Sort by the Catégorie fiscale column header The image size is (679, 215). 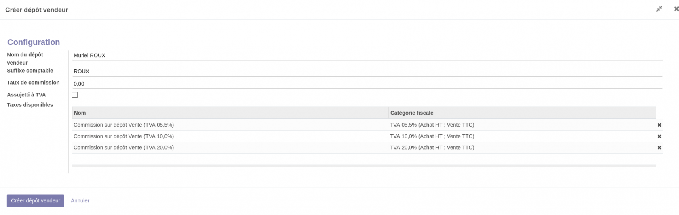click(x=411, y=113)
